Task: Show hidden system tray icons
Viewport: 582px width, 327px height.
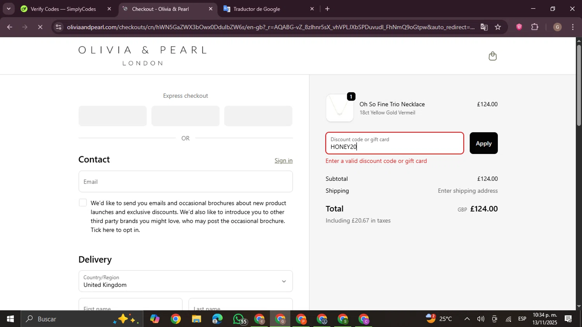Action: 467,319
